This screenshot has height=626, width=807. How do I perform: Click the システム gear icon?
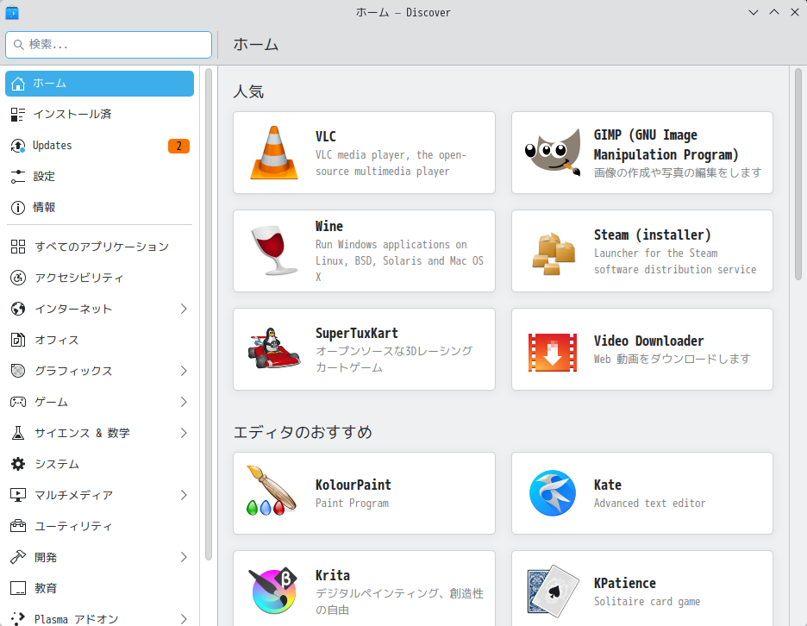tap(18, 464)
